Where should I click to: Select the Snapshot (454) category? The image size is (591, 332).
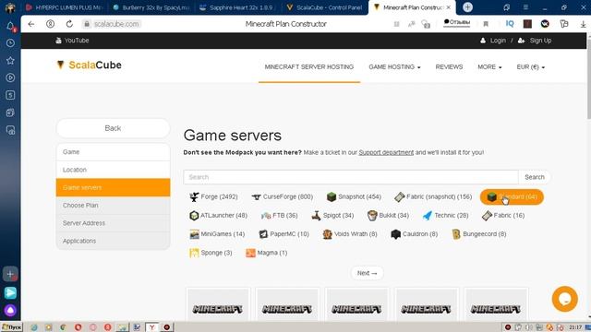(x=354, y=196)
